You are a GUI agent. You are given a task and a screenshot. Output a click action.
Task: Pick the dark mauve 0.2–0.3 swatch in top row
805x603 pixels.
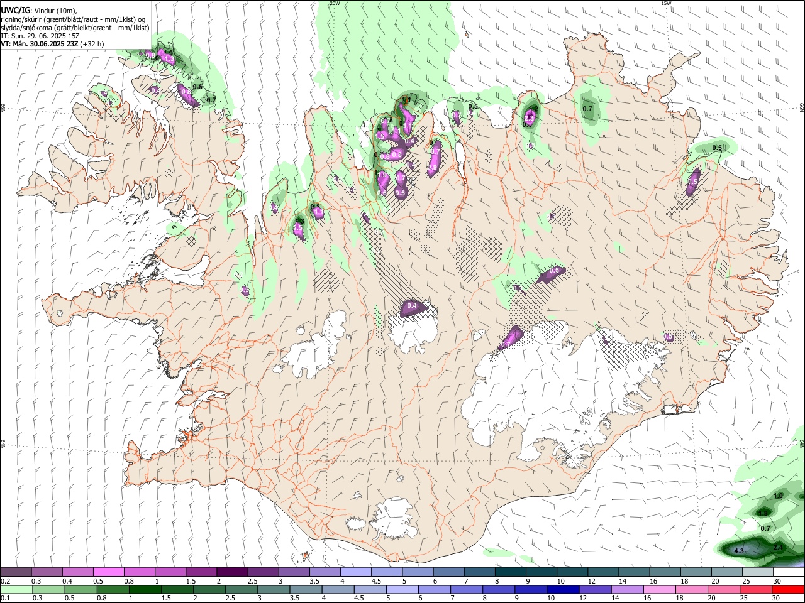[16, 572]
